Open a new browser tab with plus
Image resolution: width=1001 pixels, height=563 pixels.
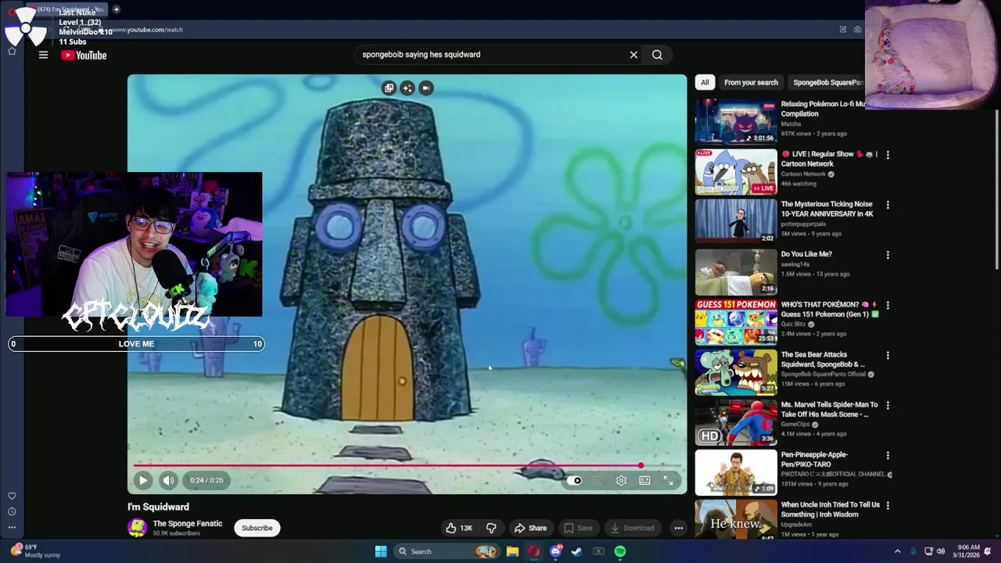coord(116,9)
